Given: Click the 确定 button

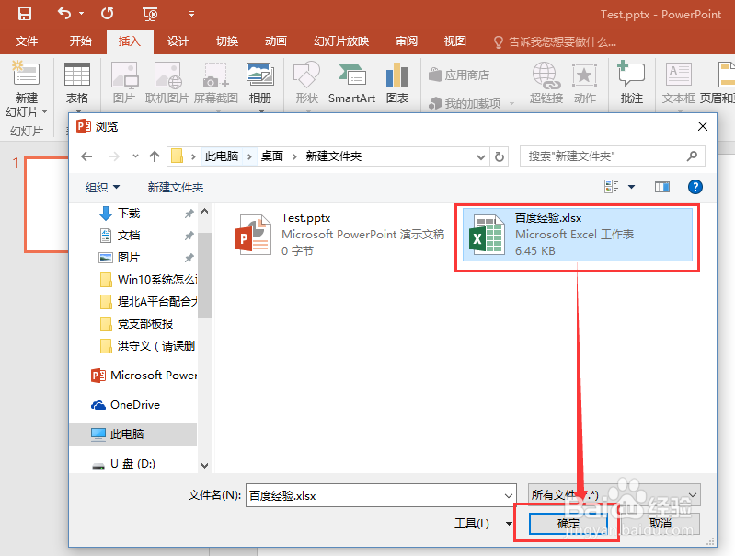Looking at the screenshot, I should coord(568,523).
